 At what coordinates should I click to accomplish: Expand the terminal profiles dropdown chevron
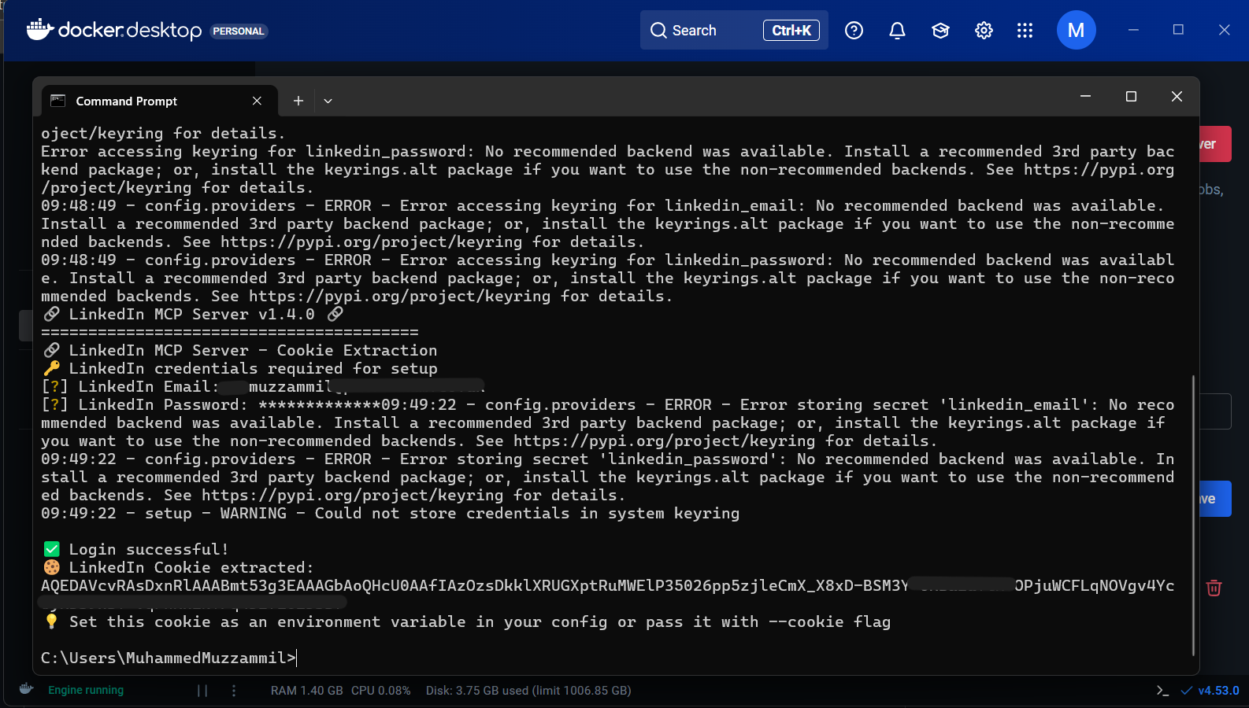[x=328, y=101]
